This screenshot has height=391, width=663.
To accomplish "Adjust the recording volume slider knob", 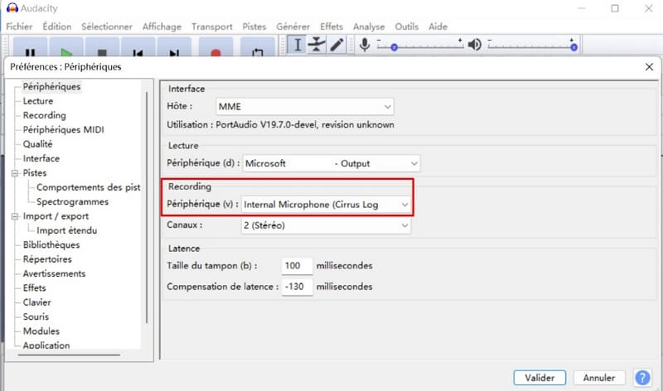I will [394, 47].
